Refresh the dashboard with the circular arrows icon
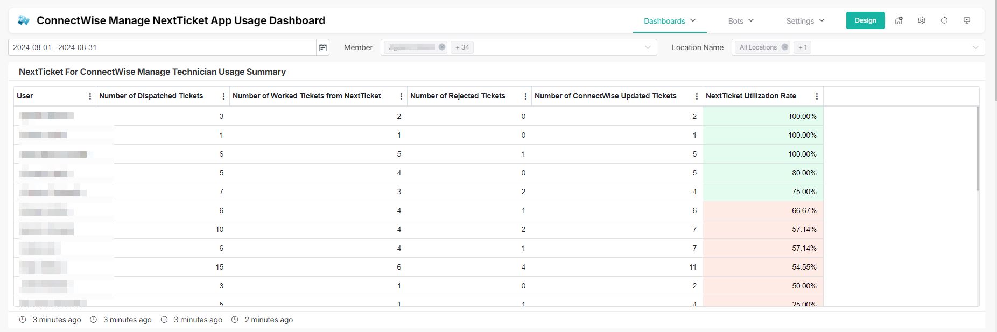Screen dimensions: 997x332 [944, 20]
